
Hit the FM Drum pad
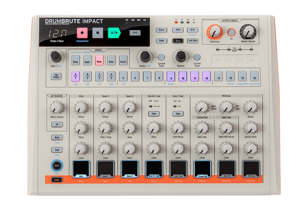pyautogui.click(x=251, y=169)
